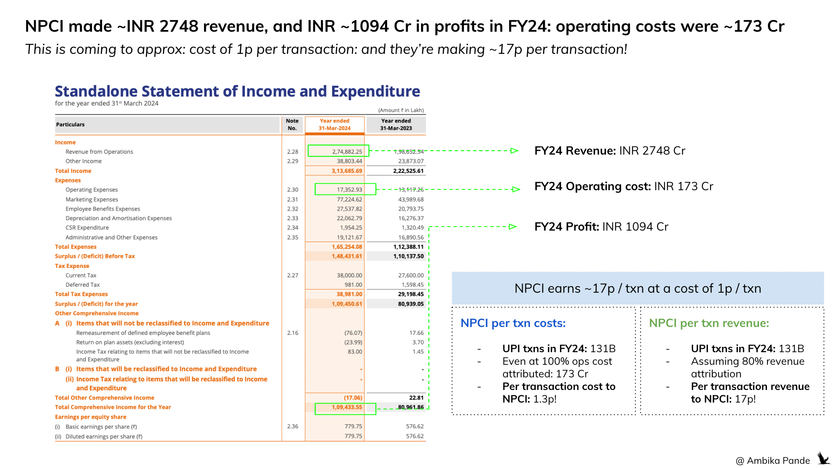836x469 pixels.
Task: Click 'Particulars' column header
Action: click(70, 125)
